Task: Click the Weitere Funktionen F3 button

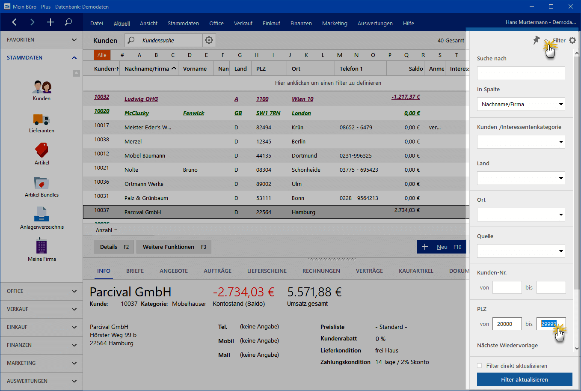Action: [174, 247]
